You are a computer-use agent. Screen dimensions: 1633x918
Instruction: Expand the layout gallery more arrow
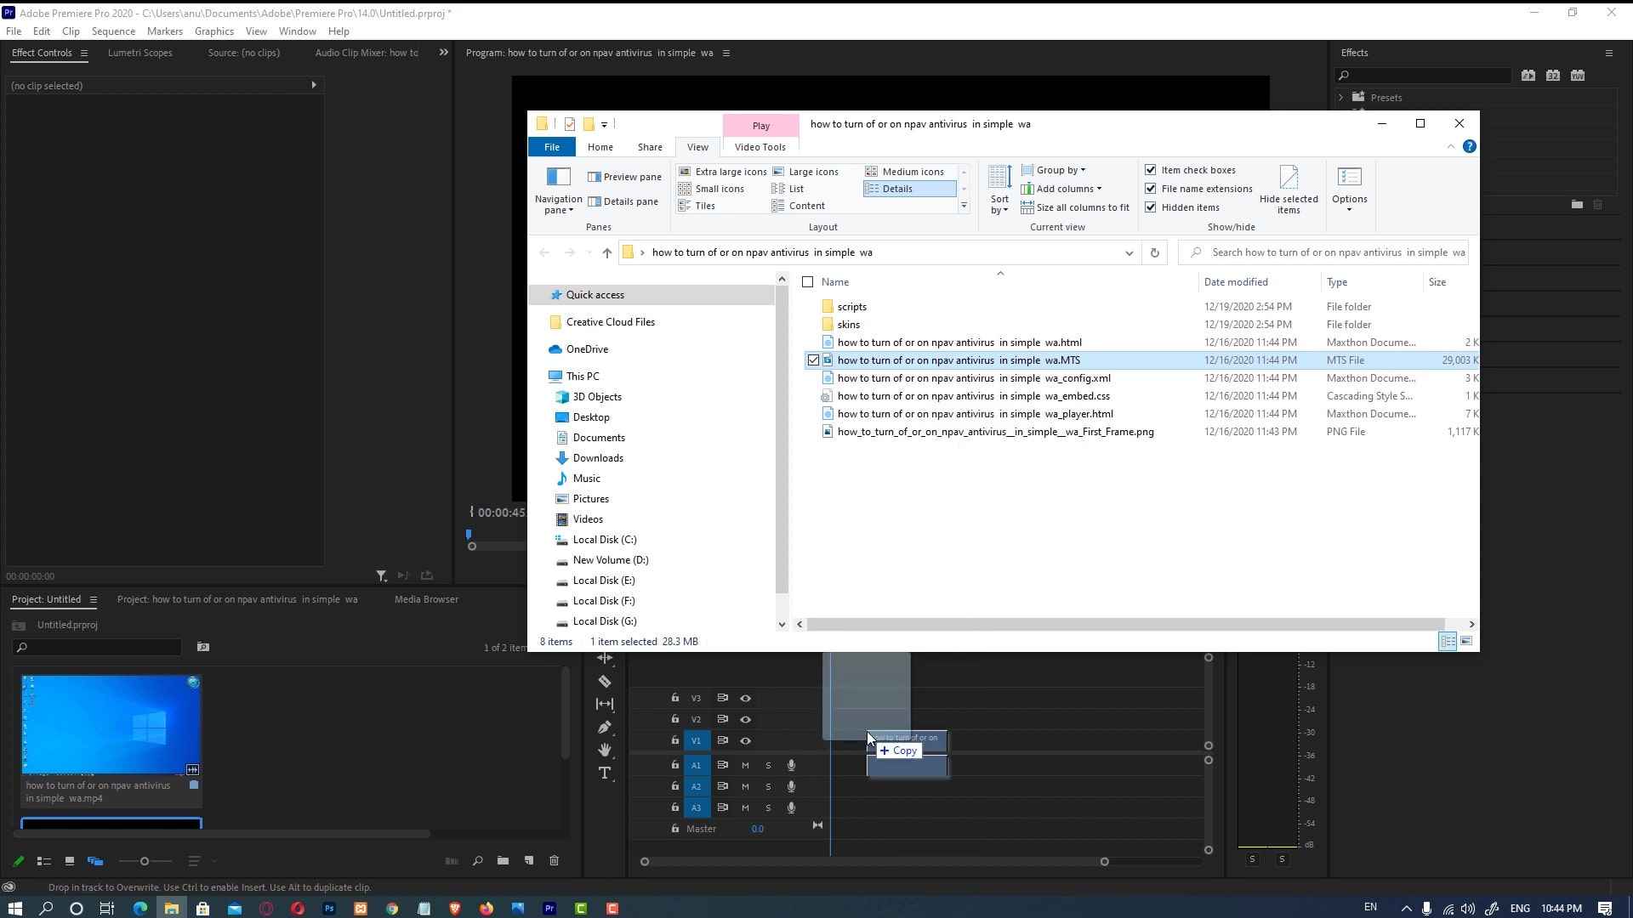(x=964, y=207)
